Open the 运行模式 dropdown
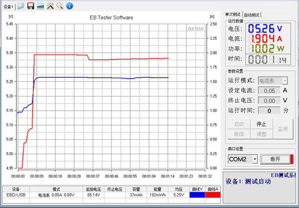Image resolution: width=299 pixels, height=208 pixels. [x=273, y=81]
